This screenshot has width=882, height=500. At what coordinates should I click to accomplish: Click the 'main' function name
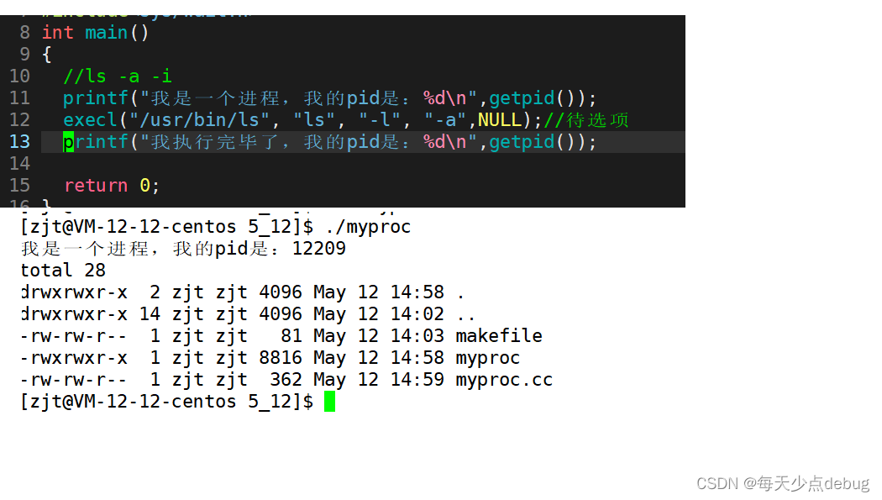tap(107, 33)
